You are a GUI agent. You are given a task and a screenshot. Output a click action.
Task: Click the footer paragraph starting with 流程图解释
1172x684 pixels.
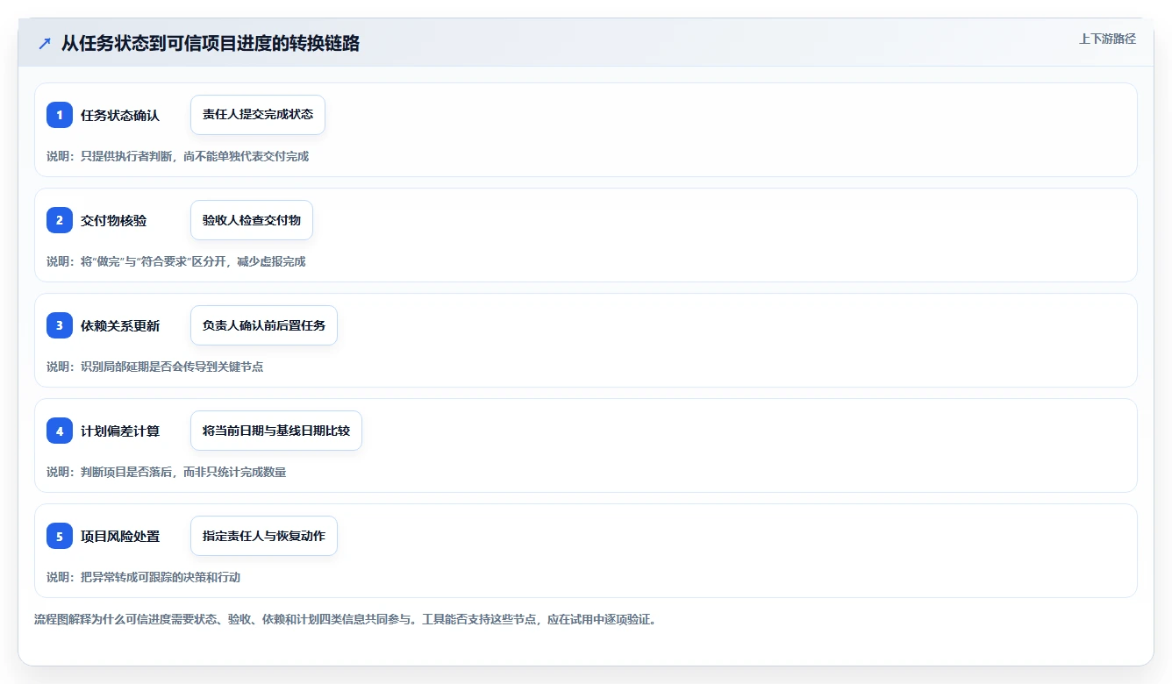(x=345, y=619)
